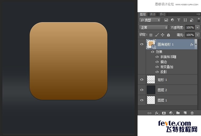The width and height of the screenshot is (201, 136).
Task: Hide the 描边 effect
Action: pos(157,62)
